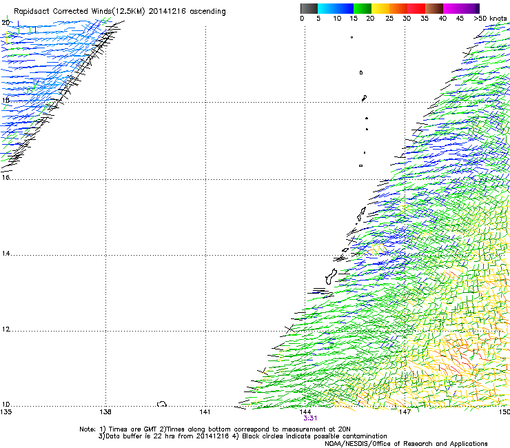Select the blue 10-15 knots legend color

[x=345, y=8]
